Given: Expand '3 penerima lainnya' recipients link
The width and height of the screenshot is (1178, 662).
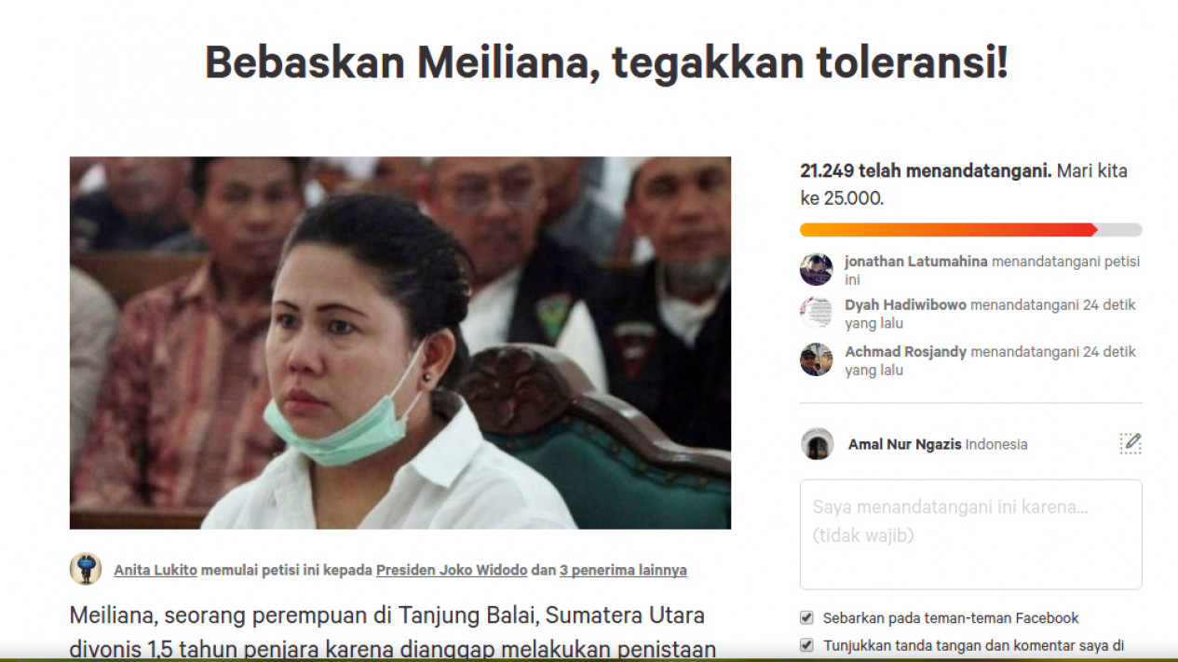Looking at the screenshot, I should [x=623, y=570].
